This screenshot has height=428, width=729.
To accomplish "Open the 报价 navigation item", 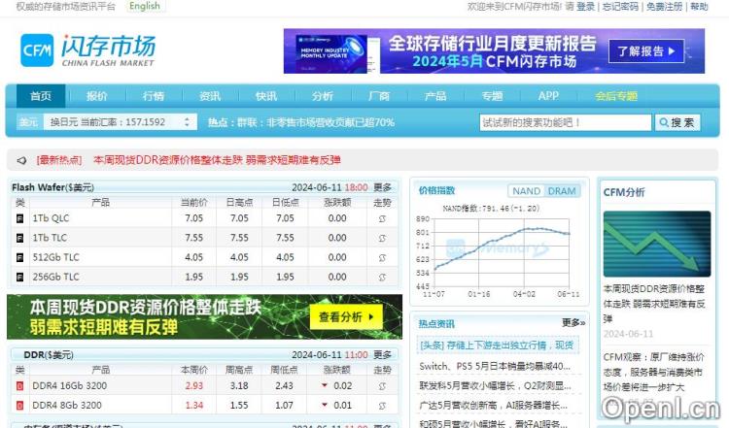I will coord(96,96).
